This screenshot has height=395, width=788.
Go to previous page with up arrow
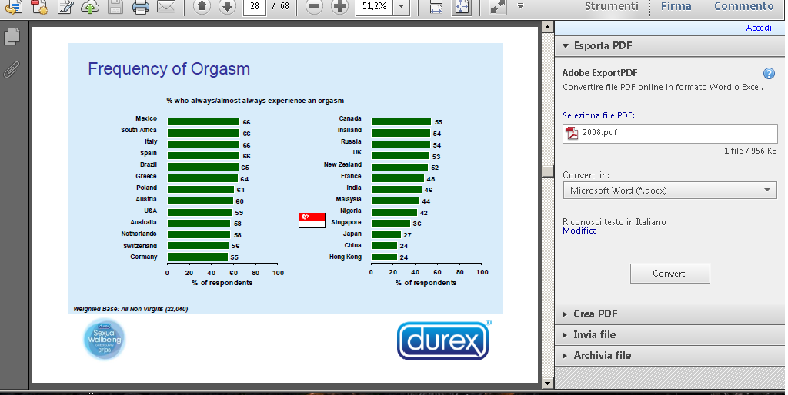(x=202, y=7)
